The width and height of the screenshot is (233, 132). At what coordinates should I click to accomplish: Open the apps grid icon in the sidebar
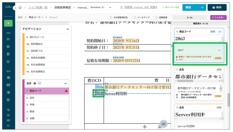coord(8,47)
